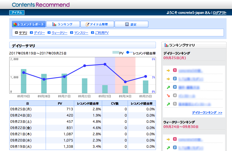Open the ご利用PV report tab
Image resolution: width=232 pixels, height=151 pixels.
click(102, 33)
